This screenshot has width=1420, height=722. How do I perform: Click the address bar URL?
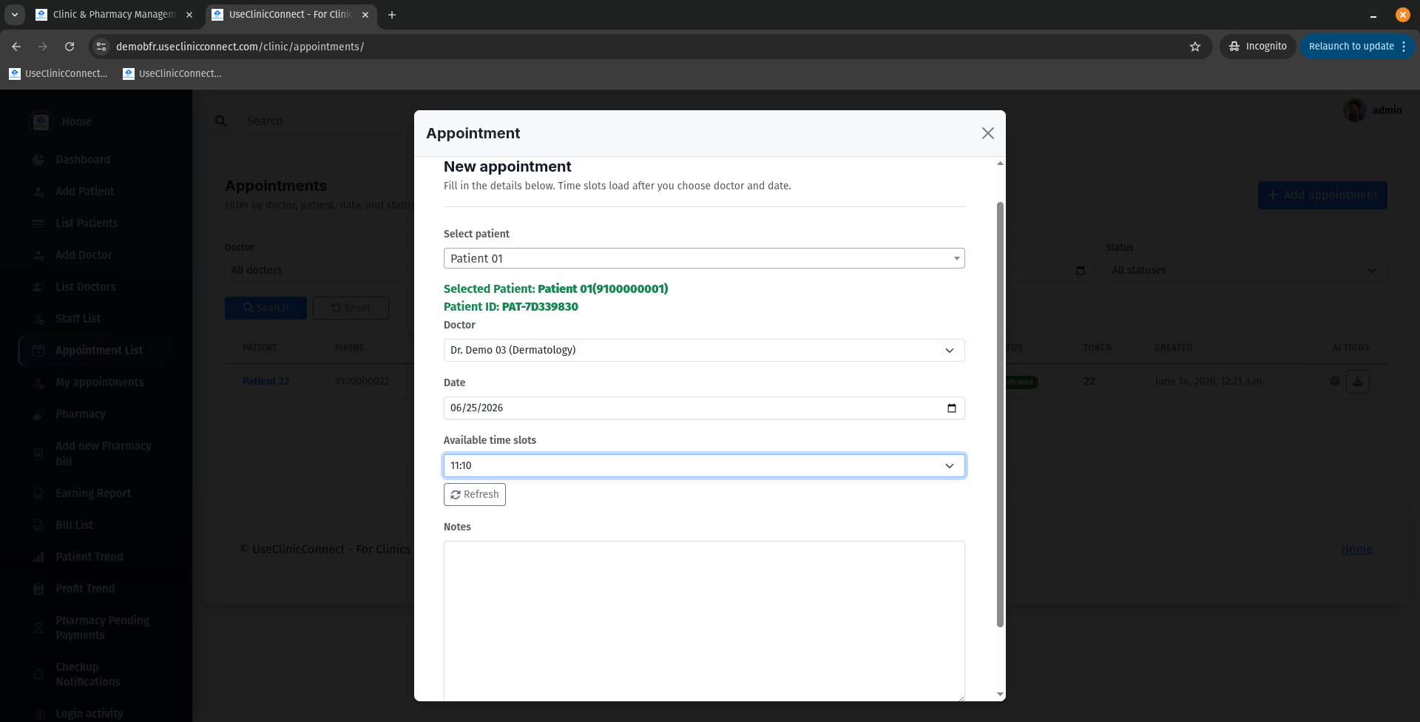pos(240,47)
